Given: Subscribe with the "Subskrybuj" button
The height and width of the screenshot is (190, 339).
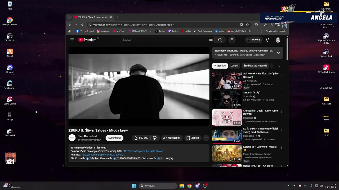Looking at the screenshot, I should 114,138.
